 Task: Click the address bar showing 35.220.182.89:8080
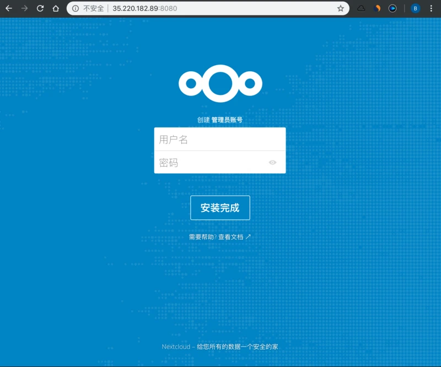tap(220, 9)
